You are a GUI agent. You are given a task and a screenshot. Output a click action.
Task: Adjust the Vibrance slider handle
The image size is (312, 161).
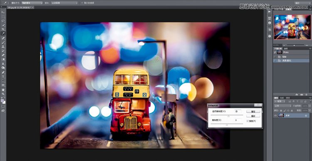tap(228, 116)
